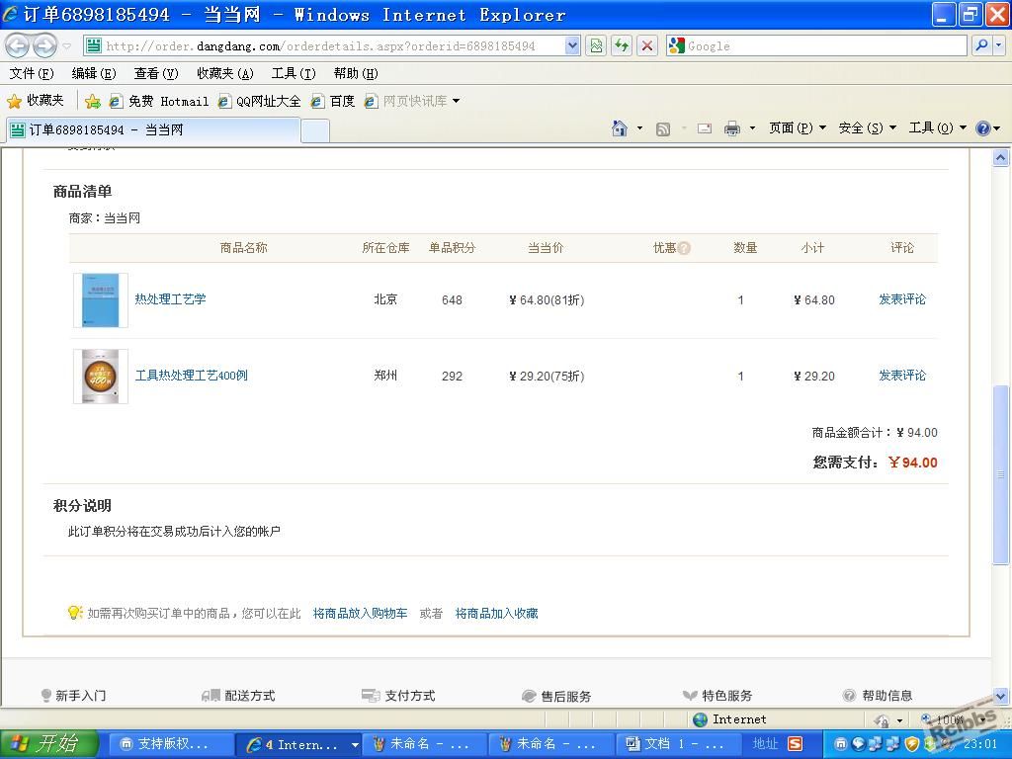
Task: Click the 热处理工艺学 book cover thumbnail
Action: click(101, 300)
